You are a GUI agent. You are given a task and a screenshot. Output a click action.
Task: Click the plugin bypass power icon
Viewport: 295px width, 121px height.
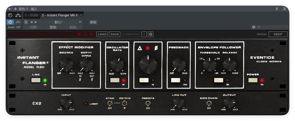click(10, 22)
